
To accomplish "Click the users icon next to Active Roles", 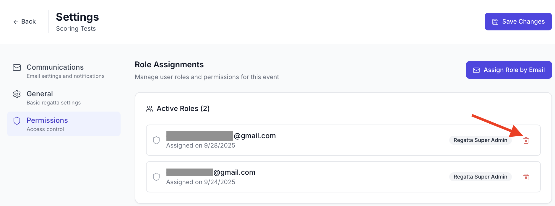I will click(x=150, y=108).
